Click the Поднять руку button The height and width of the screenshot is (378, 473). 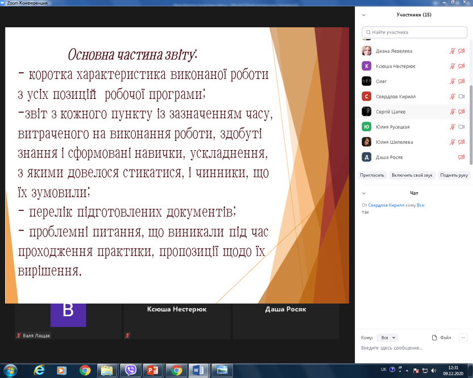(454, 175)
